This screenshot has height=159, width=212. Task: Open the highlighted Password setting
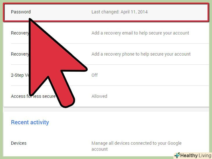point(106,12)
